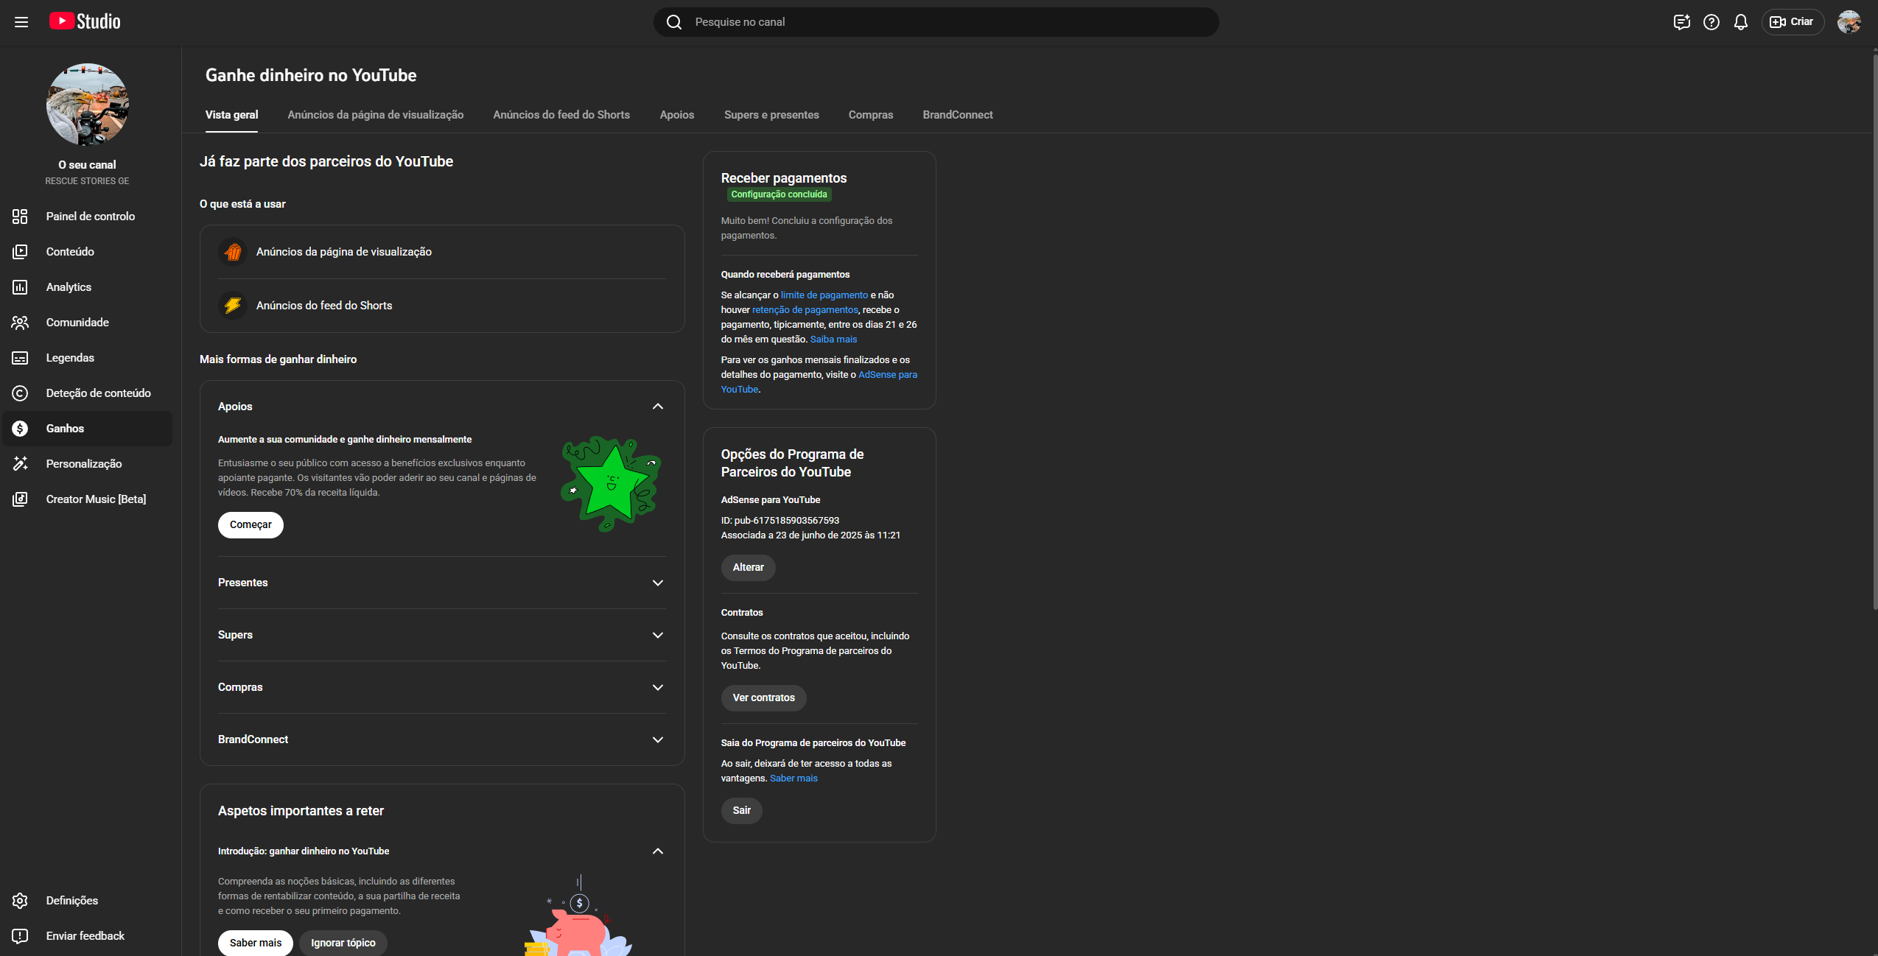Click the notifications bell icon
1878x956 pixels.
1740,22
